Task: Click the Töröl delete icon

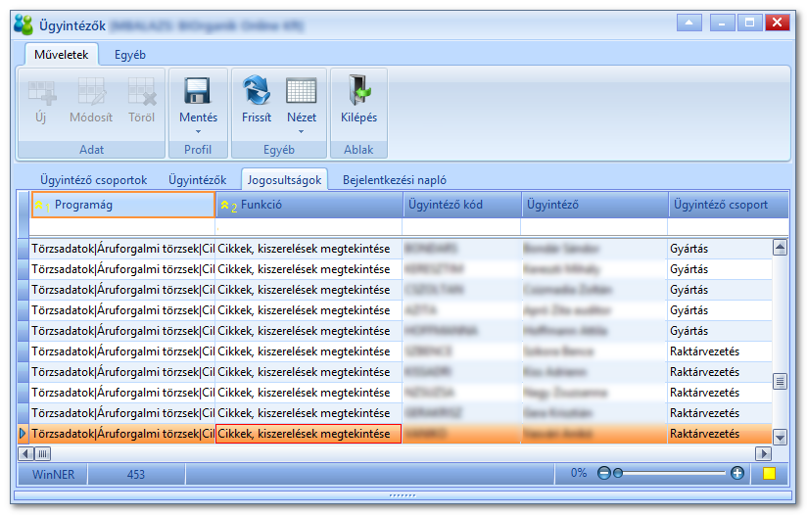Action: [x=142, y=92]
